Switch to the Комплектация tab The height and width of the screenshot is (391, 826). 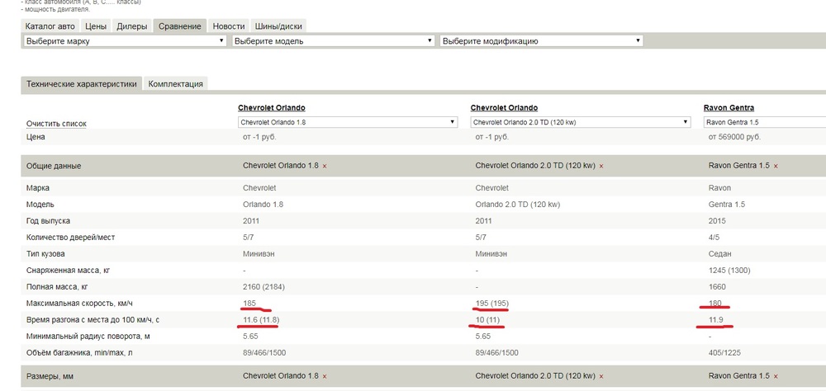pos(175,84)
